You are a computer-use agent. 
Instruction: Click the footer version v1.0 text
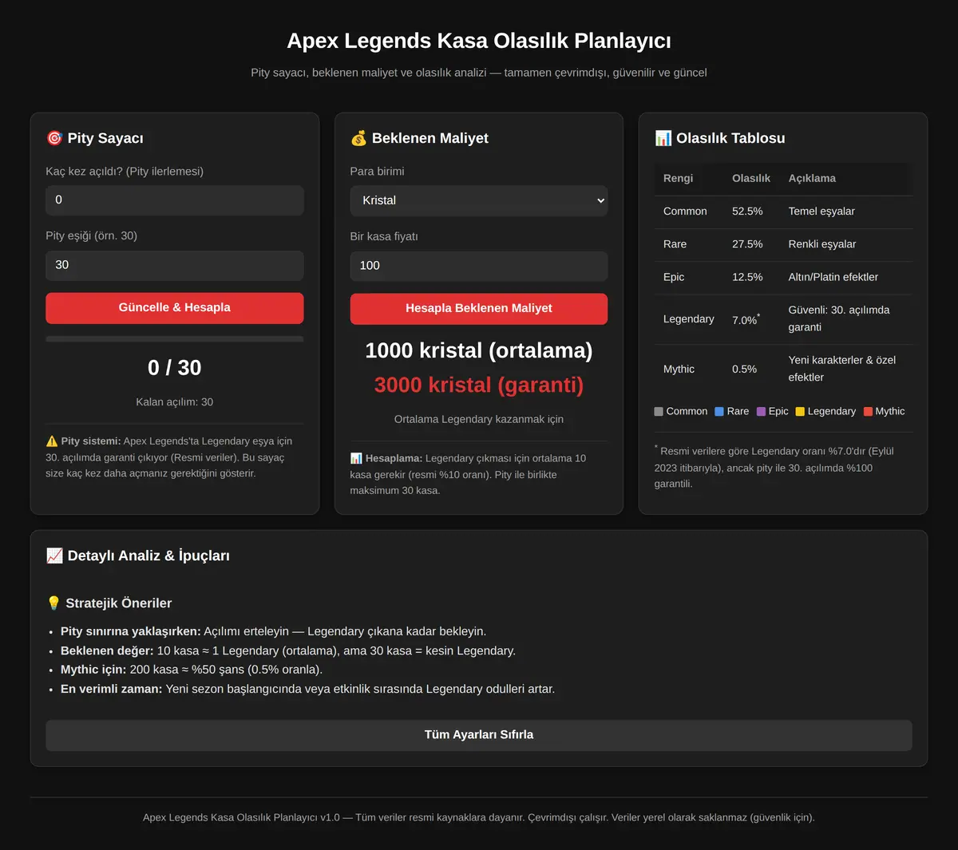click(330, 817)
